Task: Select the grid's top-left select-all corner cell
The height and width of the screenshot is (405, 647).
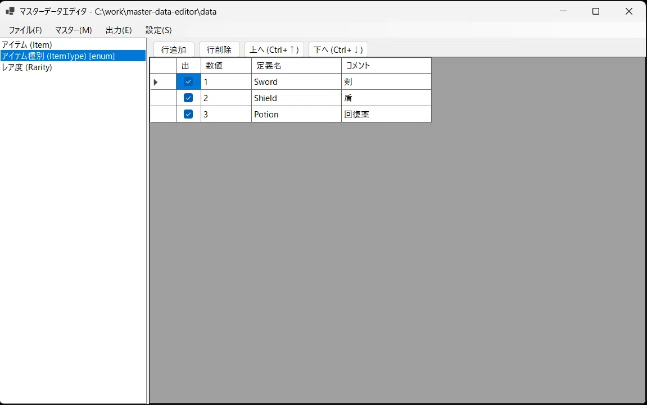Action: (x=163, y=66)
